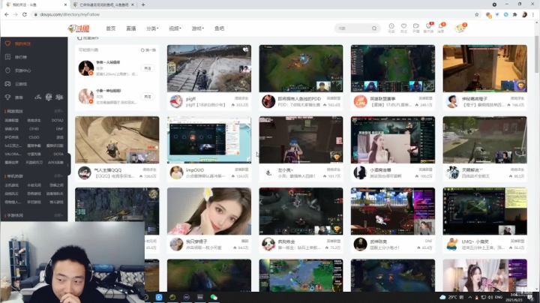Image resolution: width=540 pixels, height=303 pixels.
Task: Open UMQ小猪笑 stream thumbnail
Action: pos(485,211)
